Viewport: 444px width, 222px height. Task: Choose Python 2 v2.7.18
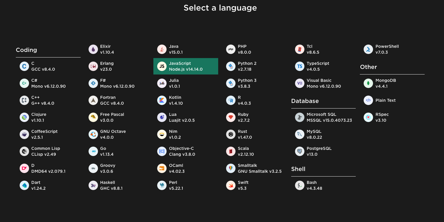255,66
